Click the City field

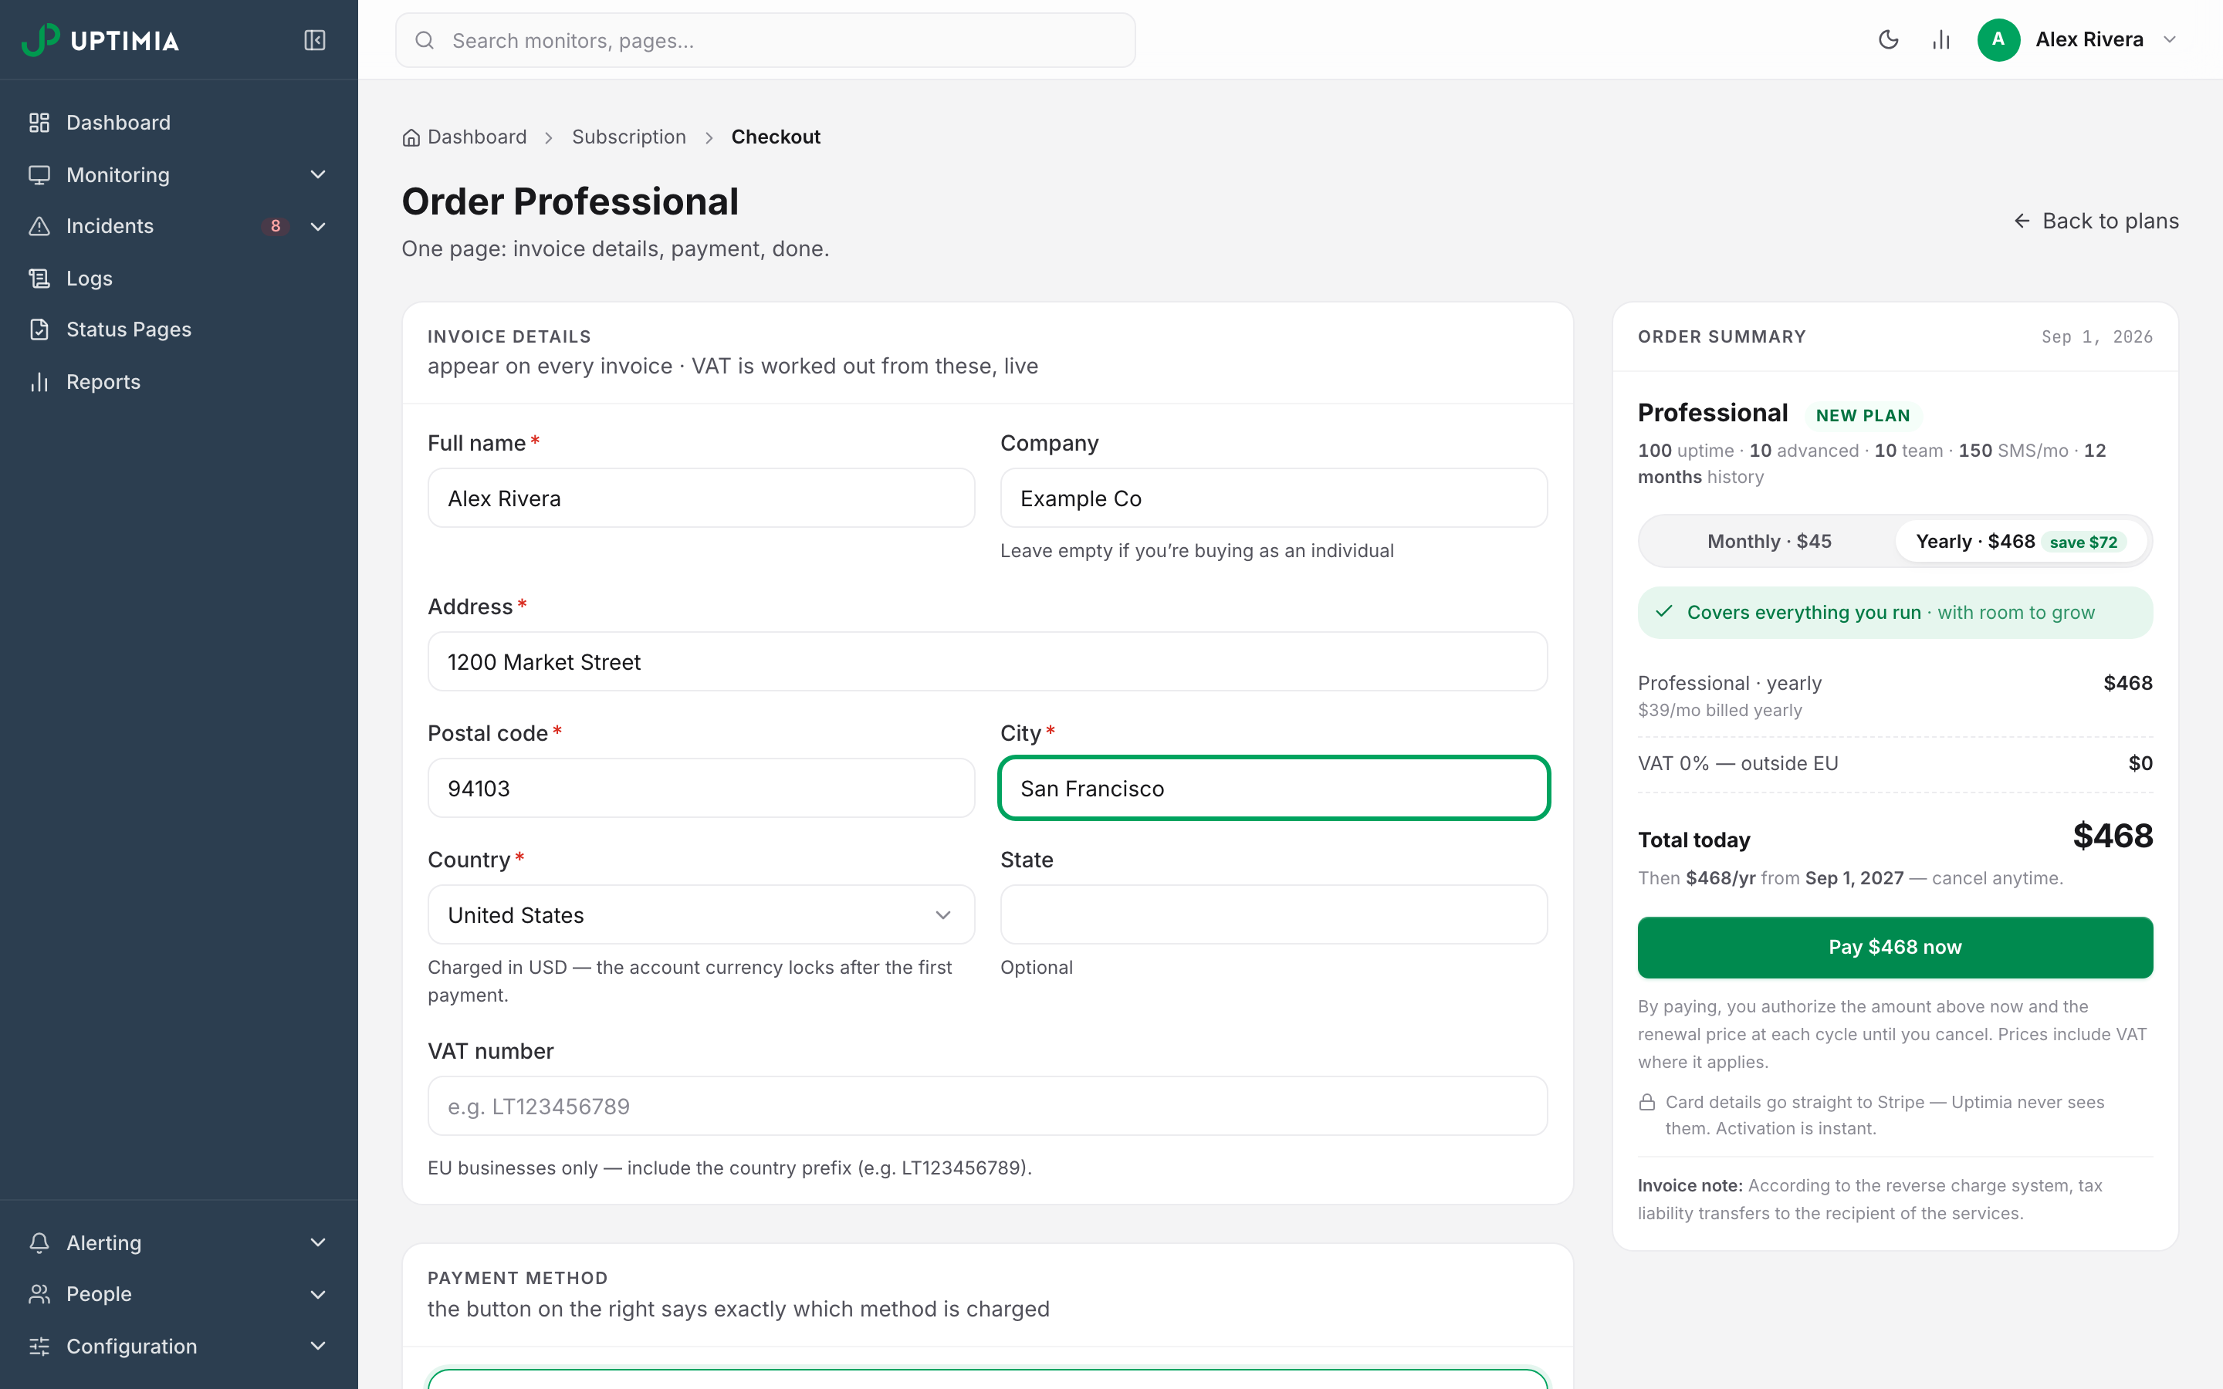(1273, 788)
